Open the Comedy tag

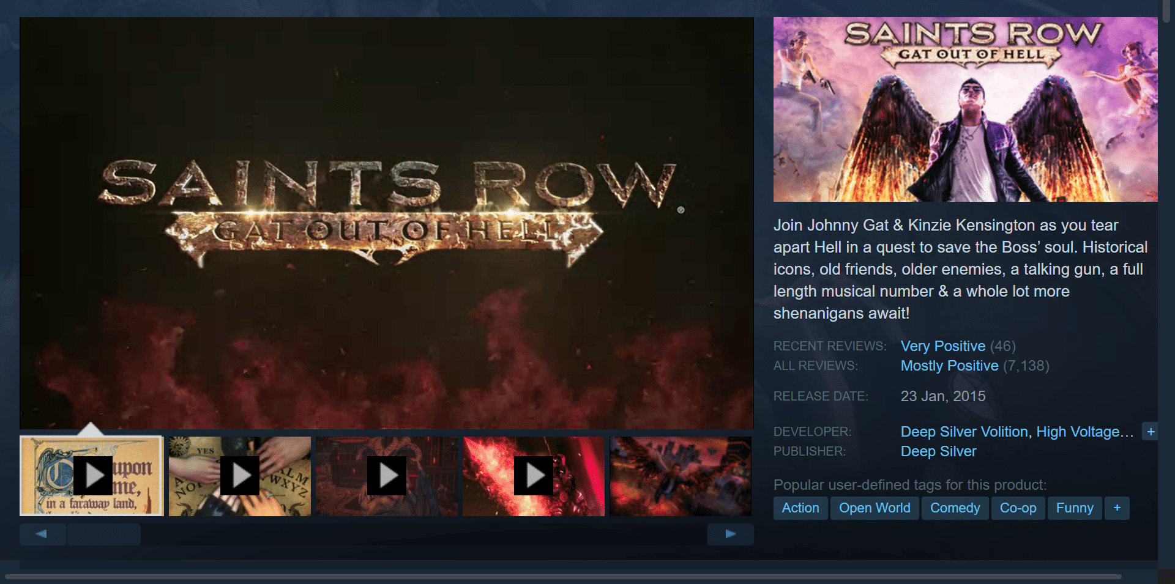pos(955,508)
